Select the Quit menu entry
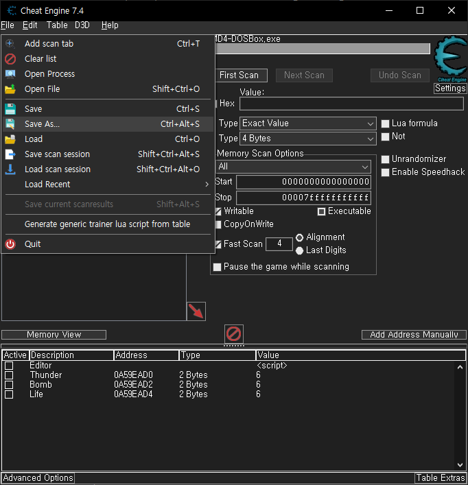 [108, 244]
